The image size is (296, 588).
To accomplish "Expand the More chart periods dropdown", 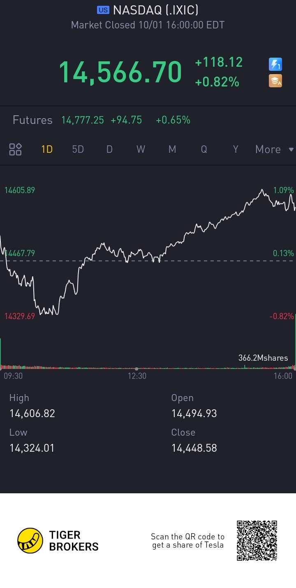I will pyautogui.click(x=274, y=149).
